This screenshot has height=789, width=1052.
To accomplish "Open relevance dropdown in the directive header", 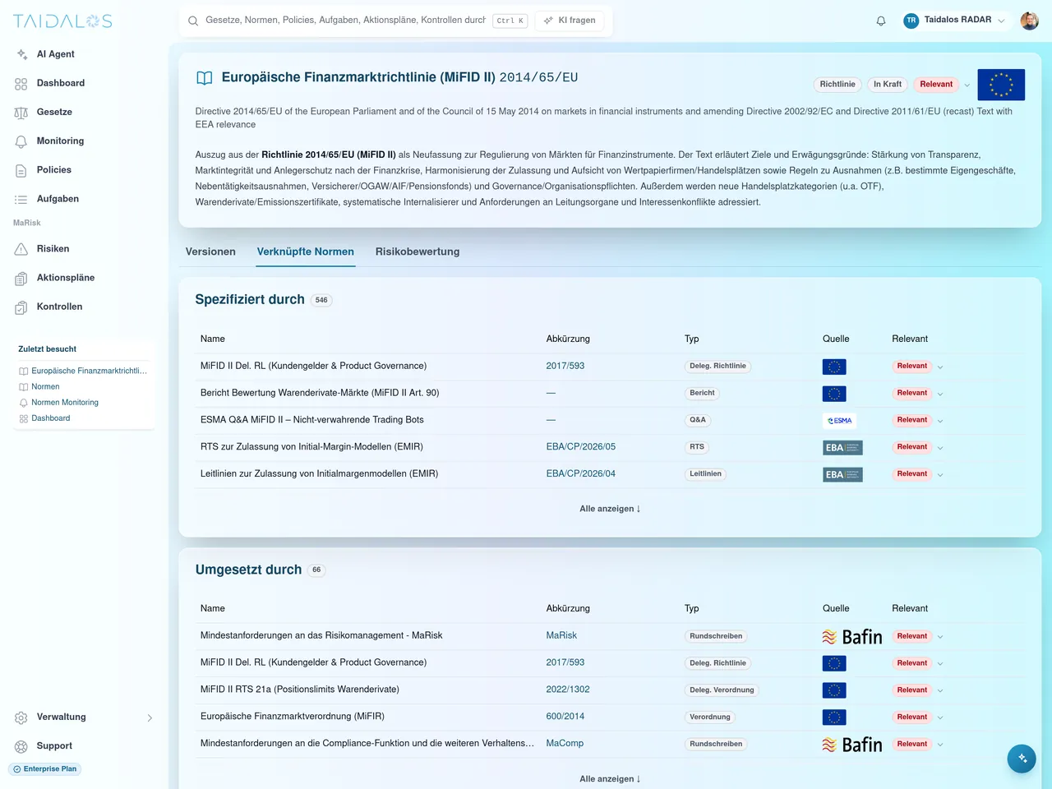I will (967, 85).
